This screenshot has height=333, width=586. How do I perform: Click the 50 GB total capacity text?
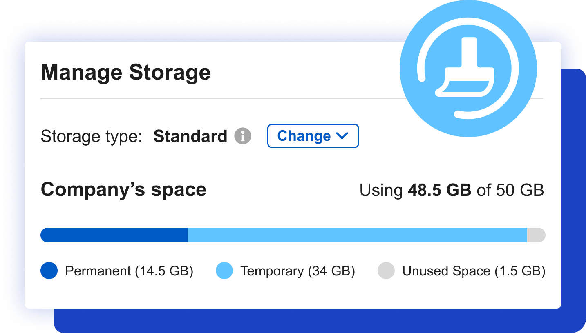(x=520, y=190)
